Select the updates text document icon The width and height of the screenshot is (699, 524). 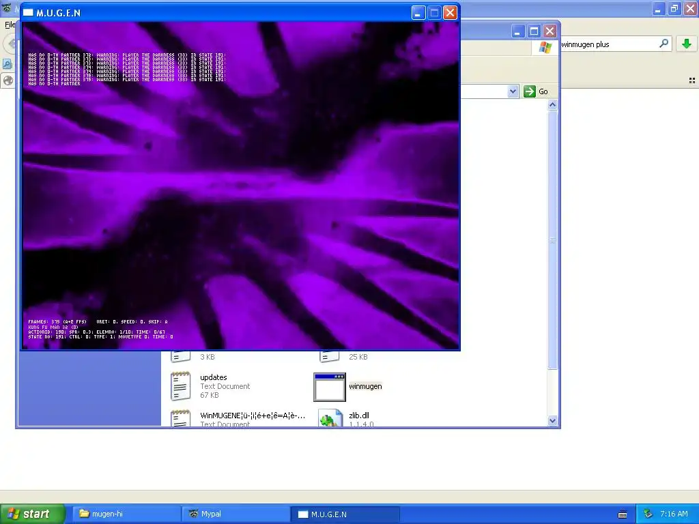tap(180, 386)
